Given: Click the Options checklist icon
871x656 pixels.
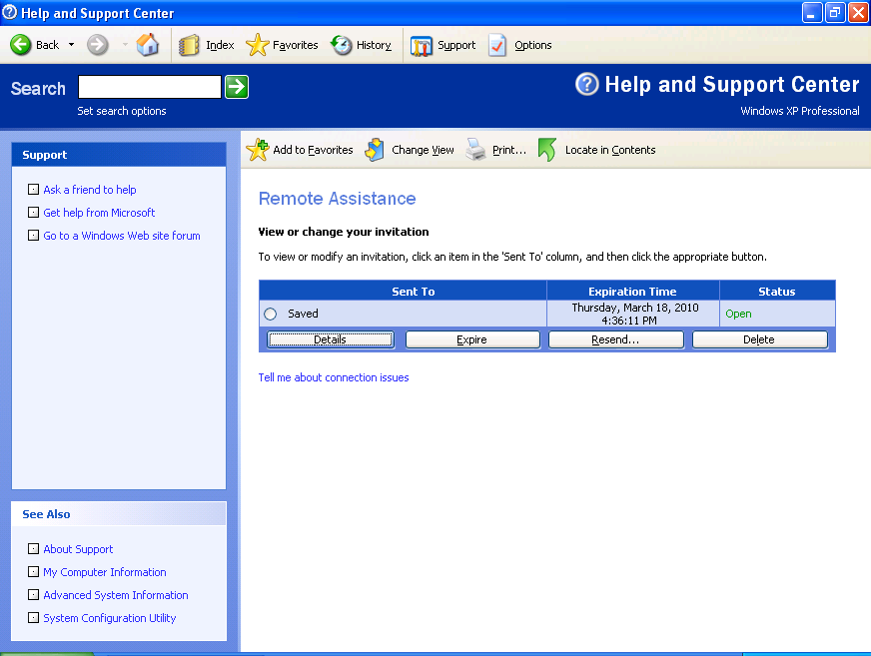Looking at the screenshot, I should click(x=497, y=45).
